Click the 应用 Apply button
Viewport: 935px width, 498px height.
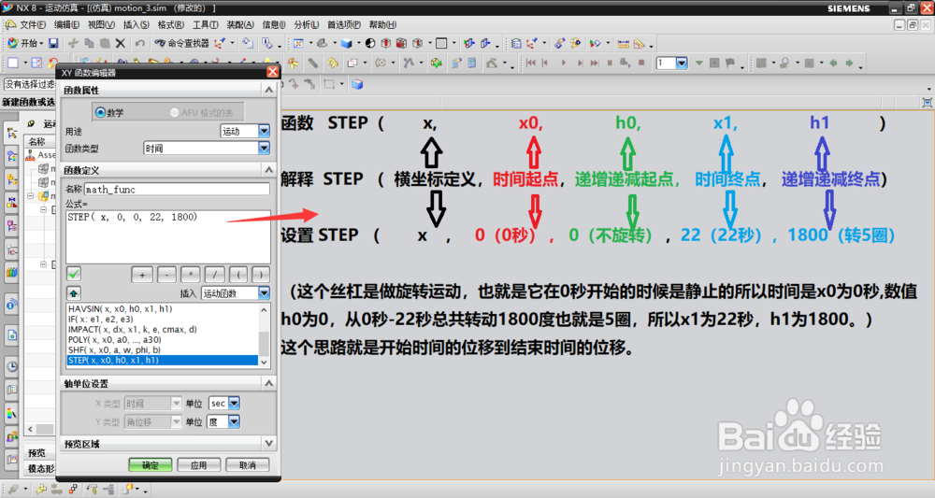coord(198,464)
